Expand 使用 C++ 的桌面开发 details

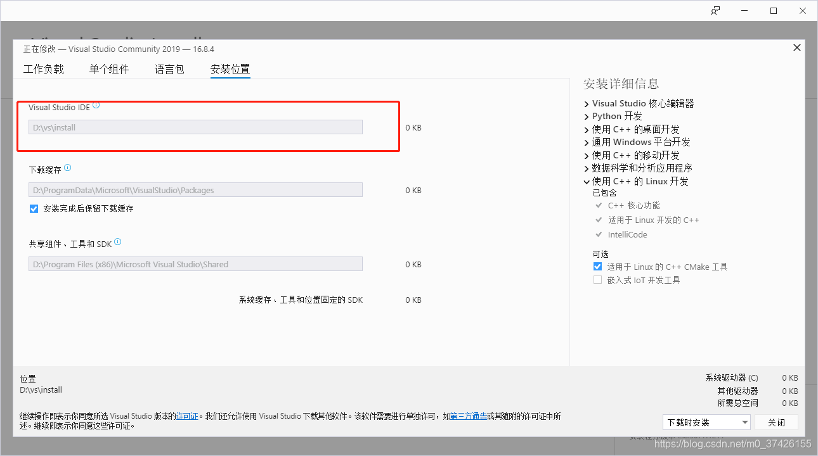point(587,129)
